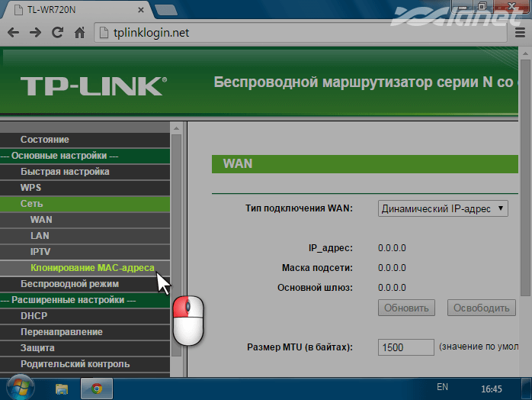Click the MTU size input field

405,347
